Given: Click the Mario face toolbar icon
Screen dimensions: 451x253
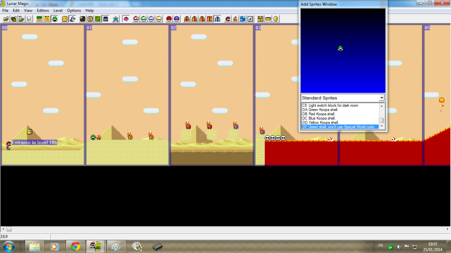Looking at the screenshot, I should click(228, 19).
